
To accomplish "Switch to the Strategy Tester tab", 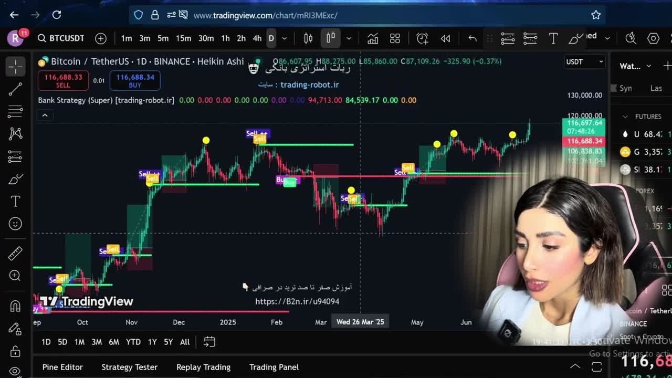I will pyautogui.click(x=129, y=367).
